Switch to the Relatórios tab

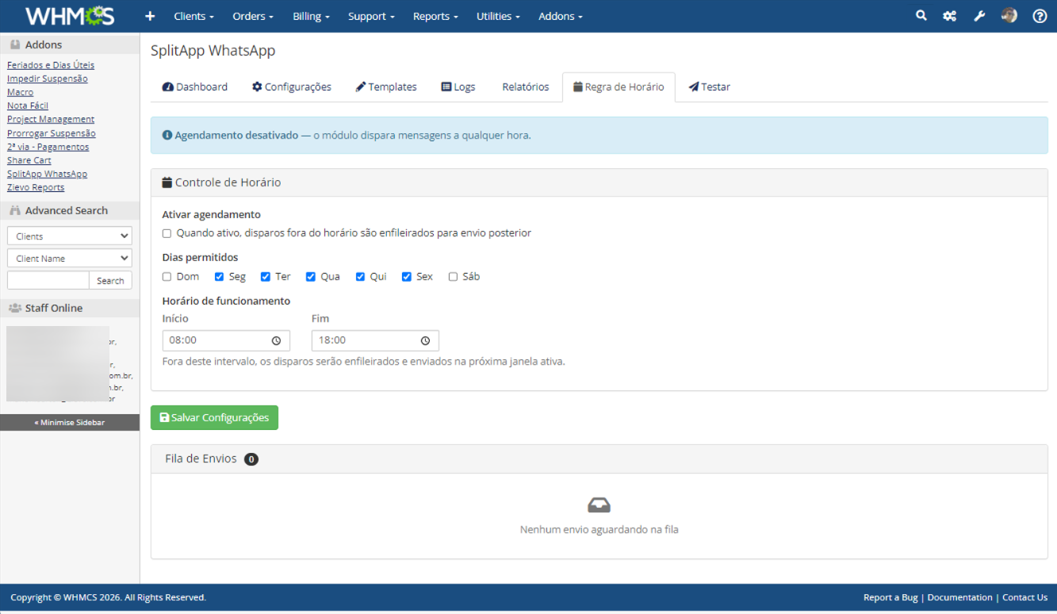click(x=526, y=87)
